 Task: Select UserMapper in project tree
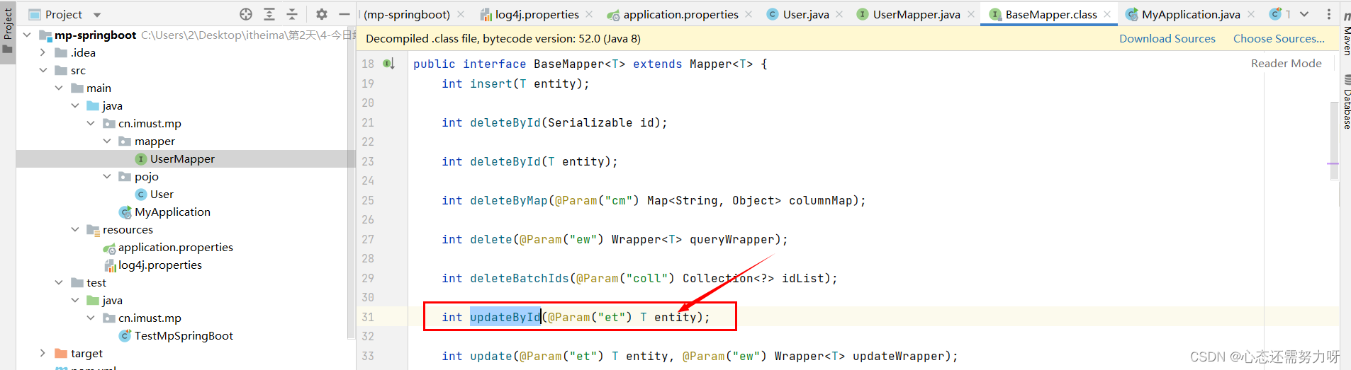coord(182,158)
